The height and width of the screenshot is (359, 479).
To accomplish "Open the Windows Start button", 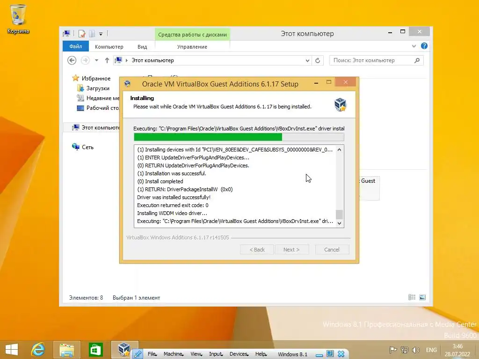I will 12,350.
